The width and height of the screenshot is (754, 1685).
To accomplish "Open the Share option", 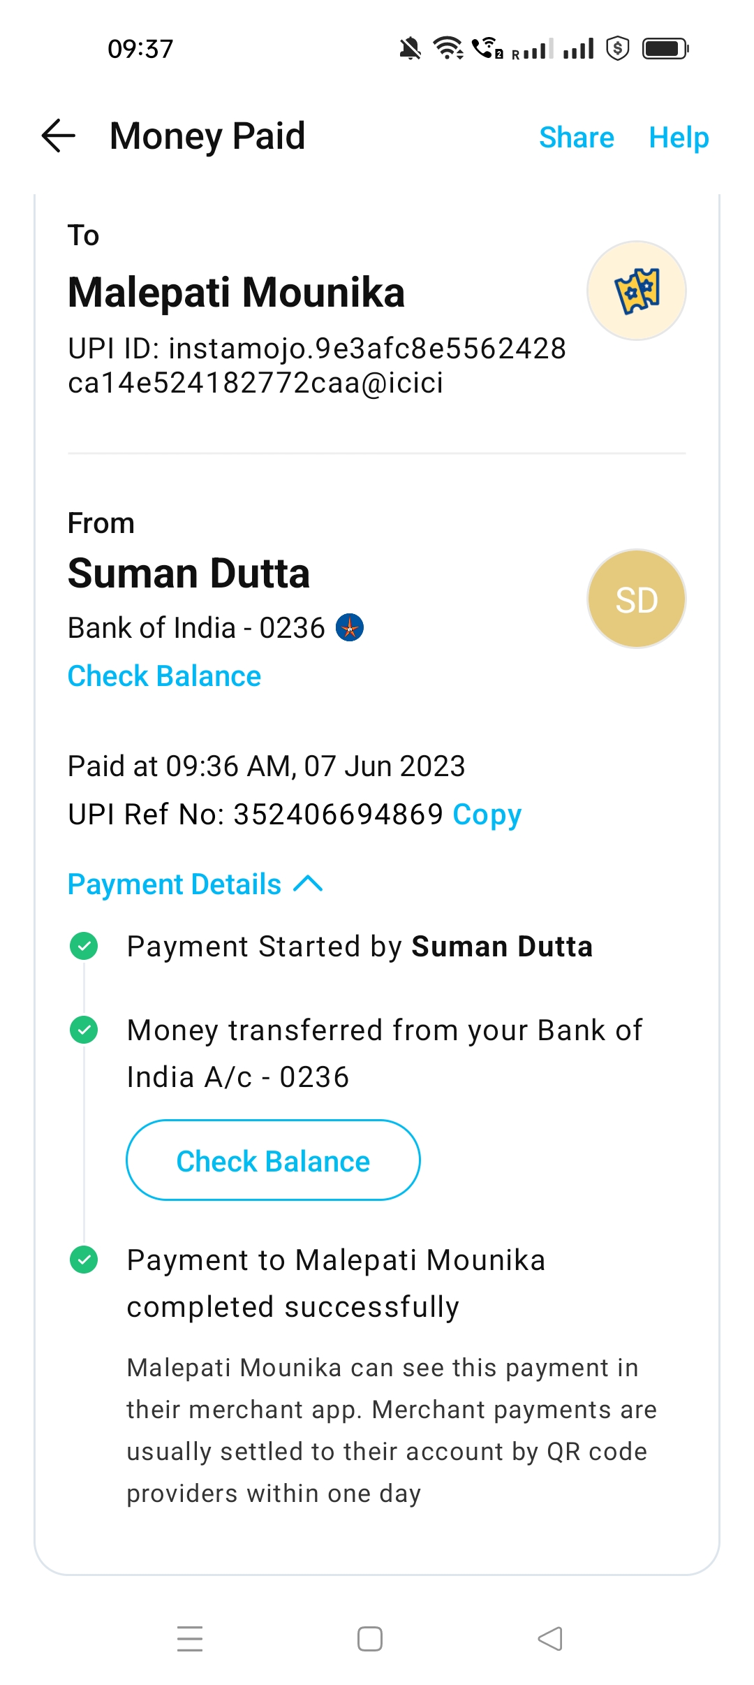I will (x=576, y=137).
